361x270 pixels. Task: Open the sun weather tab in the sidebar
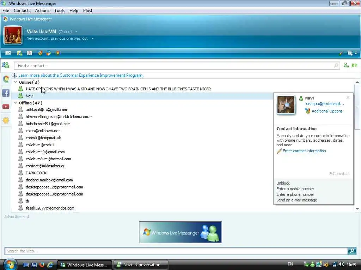6,120
